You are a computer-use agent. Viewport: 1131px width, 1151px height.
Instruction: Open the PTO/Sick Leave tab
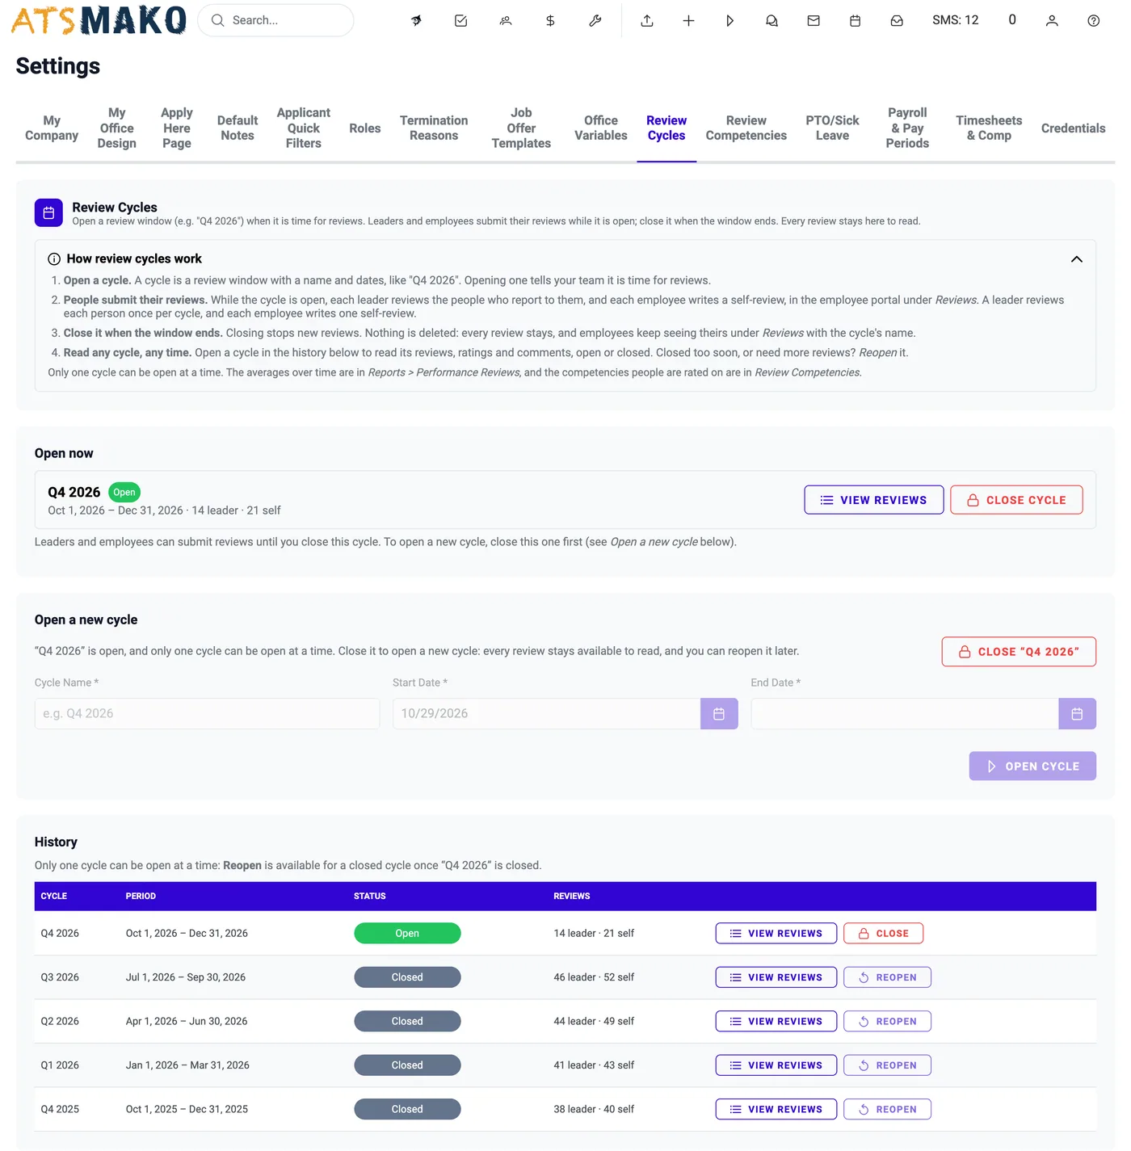(x=832, y=128)
